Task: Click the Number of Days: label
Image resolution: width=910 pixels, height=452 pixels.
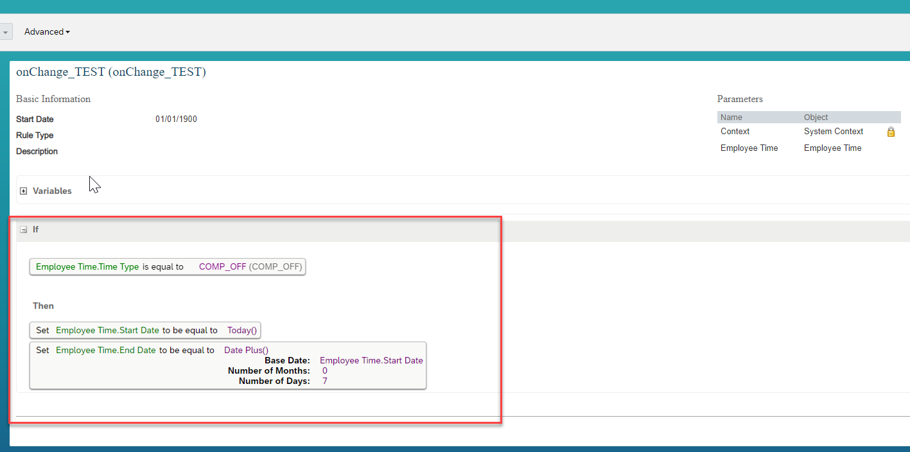Action: pyautogui.click(x=274, y=381)
